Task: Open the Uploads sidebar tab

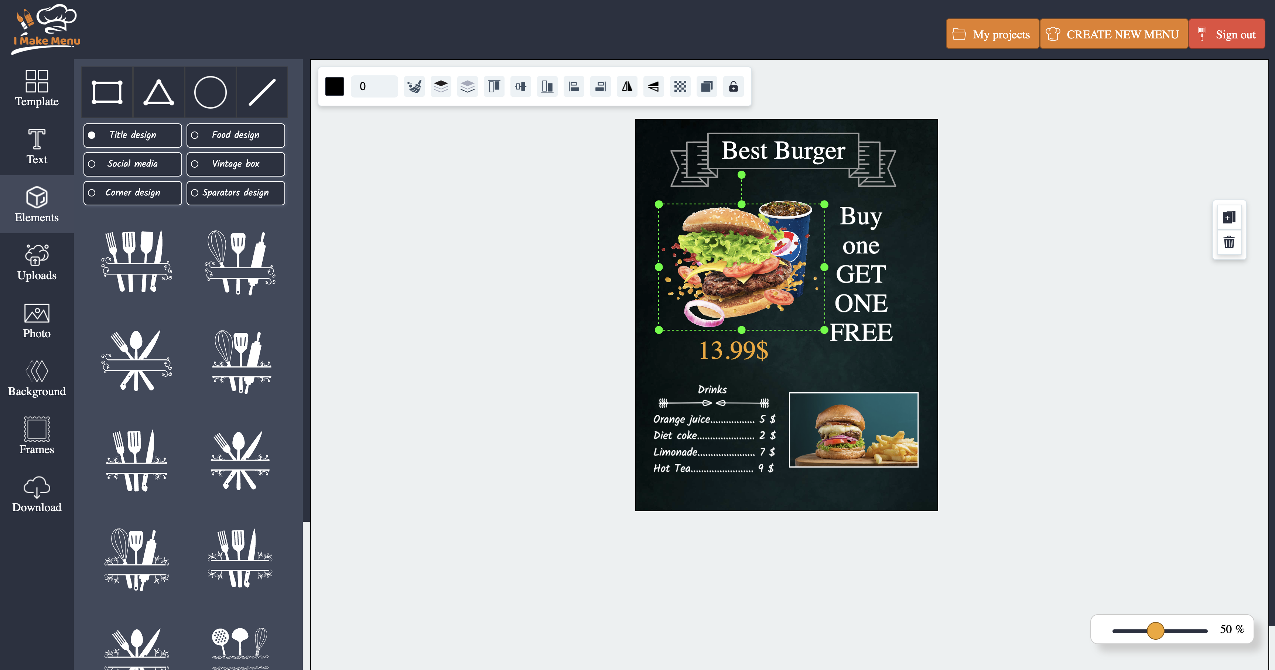Action: 37,262
